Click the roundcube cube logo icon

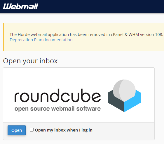pos(124,96)
